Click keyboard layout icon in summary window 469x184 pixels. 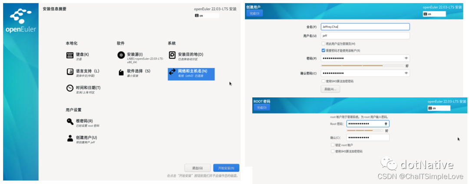pyautogui.click(x=197, y=16)
